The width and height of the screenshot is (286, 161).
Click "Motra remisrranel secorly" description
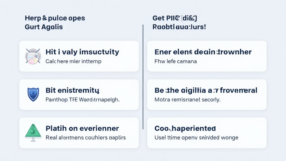click(x=187, y=100)
